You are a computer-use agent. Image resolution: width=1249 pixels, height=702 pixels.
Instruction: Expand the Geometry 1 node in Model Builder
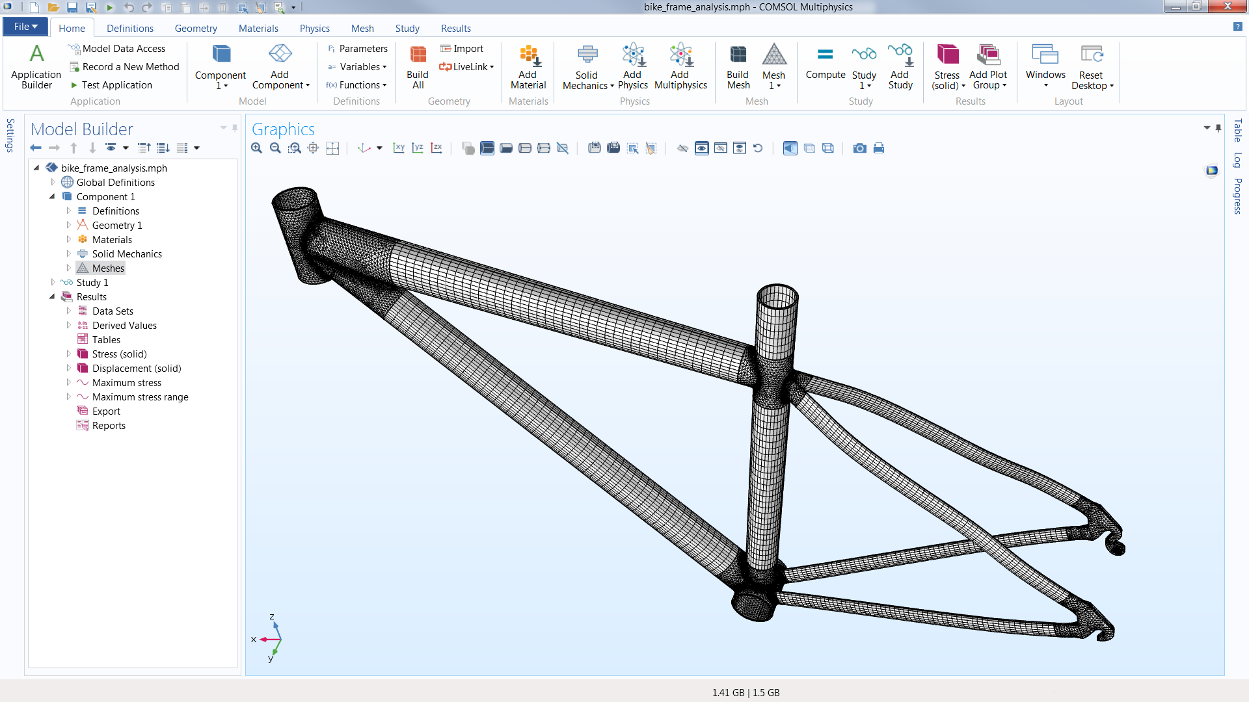tap(69, 225)
